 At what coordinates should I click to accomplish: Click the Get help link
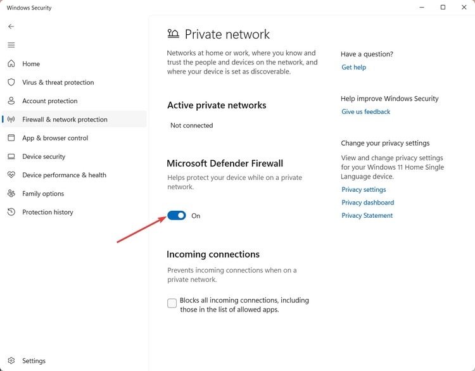(353, 67)
